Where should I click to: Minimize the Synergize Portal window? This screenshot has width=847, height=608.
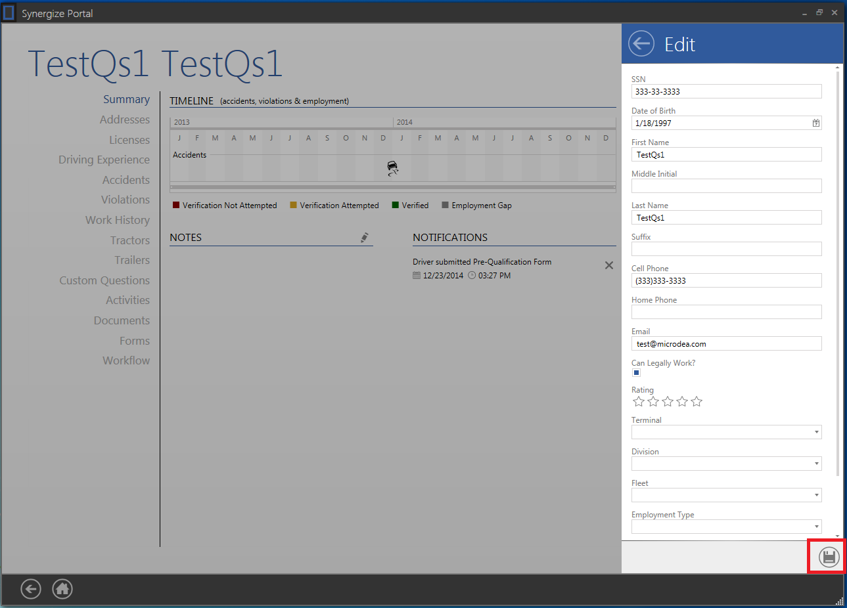[x=804, y=13]
